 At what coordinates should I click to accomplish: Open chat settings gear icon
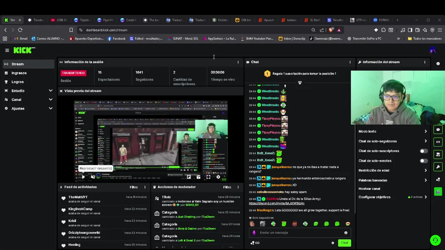click(x=333, y=243)
